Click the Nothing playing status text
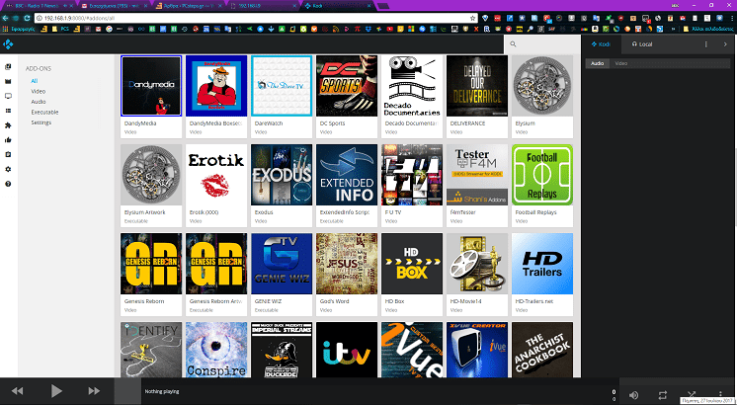 tap(162, 391)
